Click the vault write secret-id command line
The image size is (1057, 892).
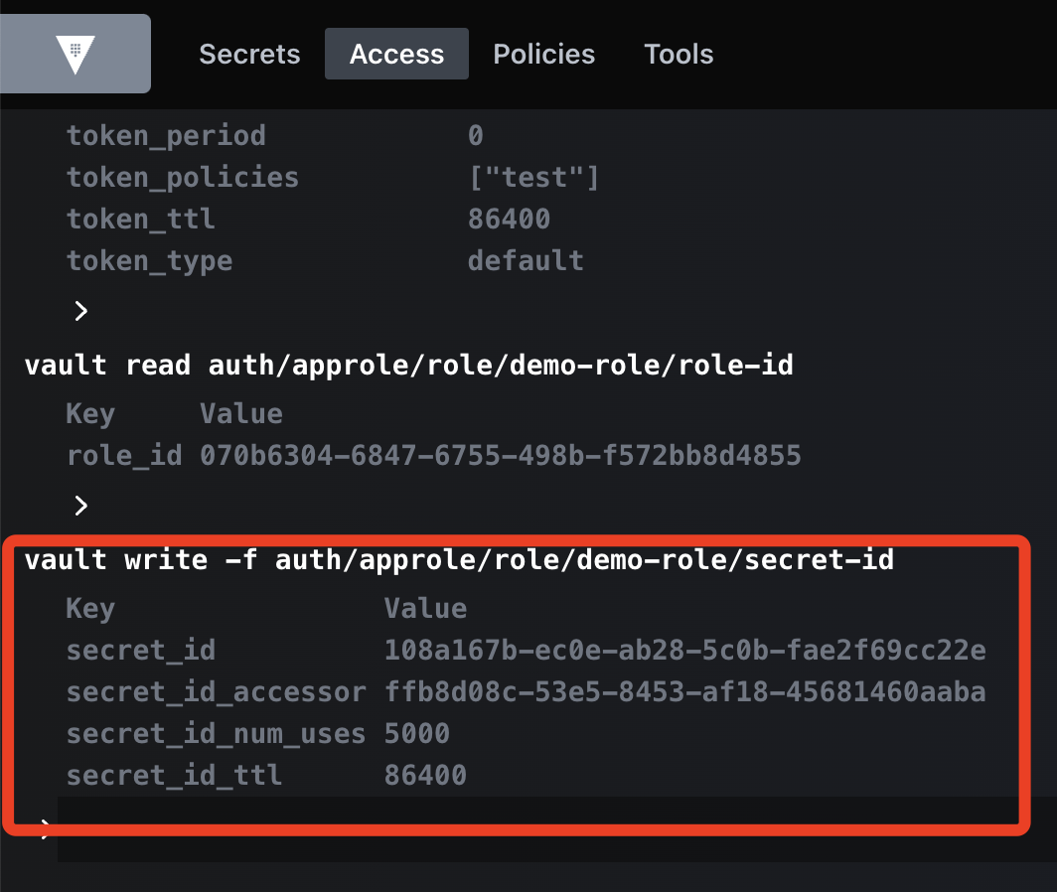pos(459,559)
